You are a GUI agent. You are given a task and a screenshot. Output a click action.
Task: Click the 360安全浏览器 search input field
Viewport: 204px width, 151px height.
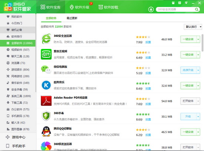tap(175, 9)
